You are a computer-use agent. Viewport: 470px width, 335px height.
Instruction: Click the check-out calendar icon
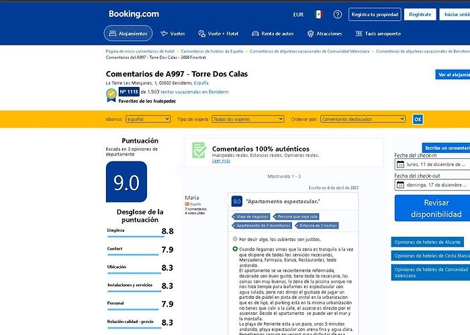point(400,185)
